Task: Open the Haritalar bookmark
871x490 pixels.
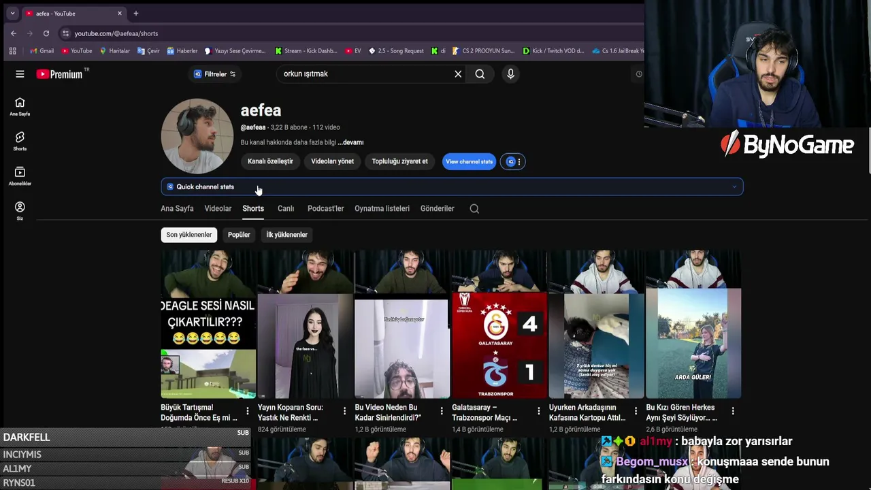Action: 114,51
